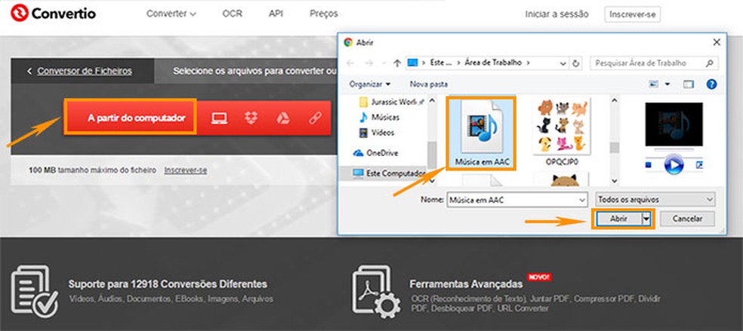Open the Todos os arquivos file type dropdown
The height and width of the screenshot is (331, 743).
tap(655, 199)
